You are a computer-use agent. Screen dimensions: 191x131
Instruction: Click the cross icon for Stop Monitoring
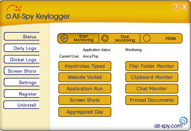105,38
